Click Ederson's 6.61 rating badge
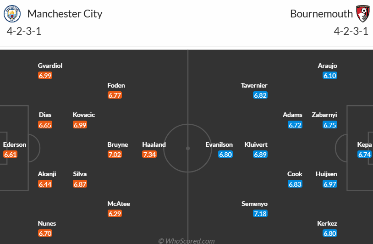Image resolution: width=373 pixels, height=244 pixels. pos(10,155)
